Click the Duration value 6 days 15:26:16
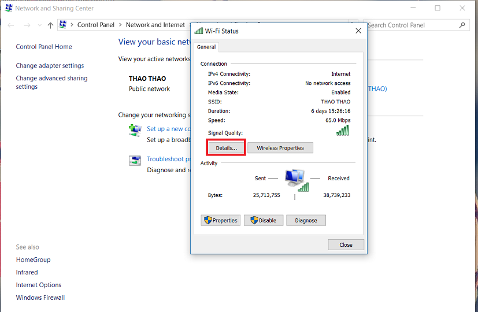The image size is (478, 312). (x=331, y=111)
